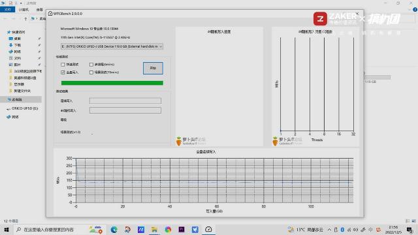
Task: Click the colorful browser icon in taskbar
Action: (x=168, y=229)
